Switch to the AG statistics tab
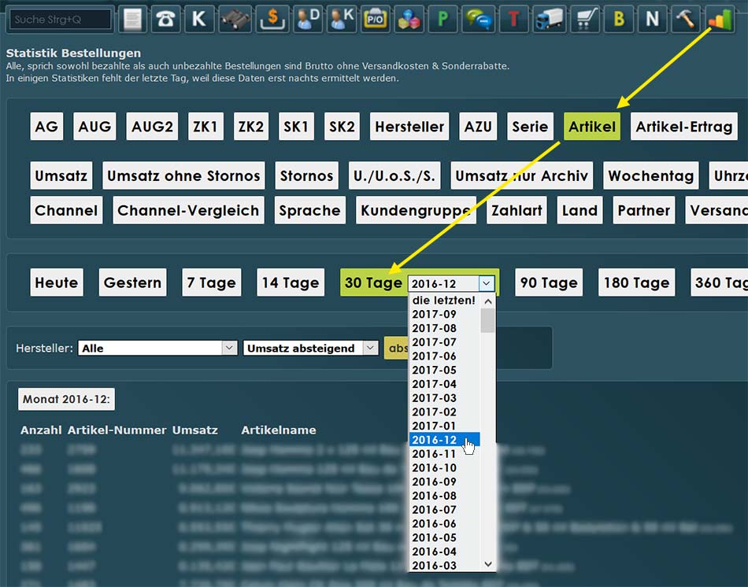The image size is (748, 587). [46, 127]
